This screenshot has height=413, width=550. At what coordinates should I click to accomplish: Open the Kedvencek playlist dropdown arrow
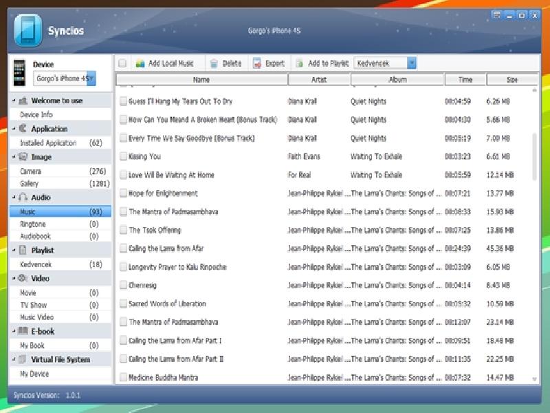click(x=412, y=63)
